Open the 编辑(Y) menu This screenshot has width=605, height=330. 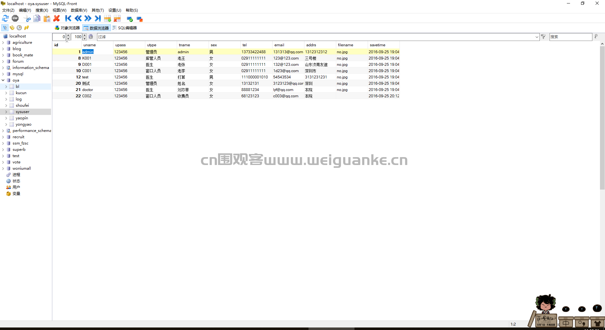click(25, 10)
